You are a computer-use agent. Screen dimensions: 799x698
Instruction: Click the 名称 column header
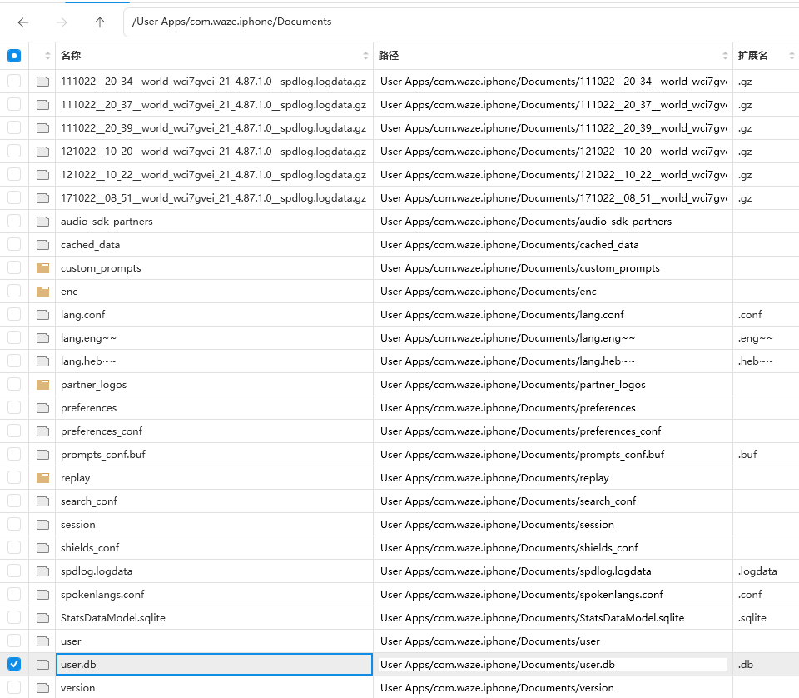click(x=71, y=56)
